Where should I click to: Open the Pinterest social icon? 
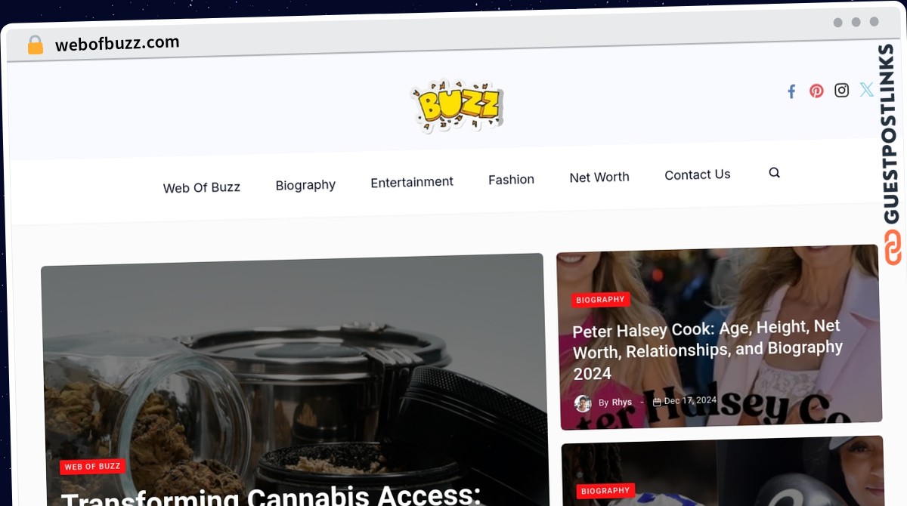click(x=816, y=91)
